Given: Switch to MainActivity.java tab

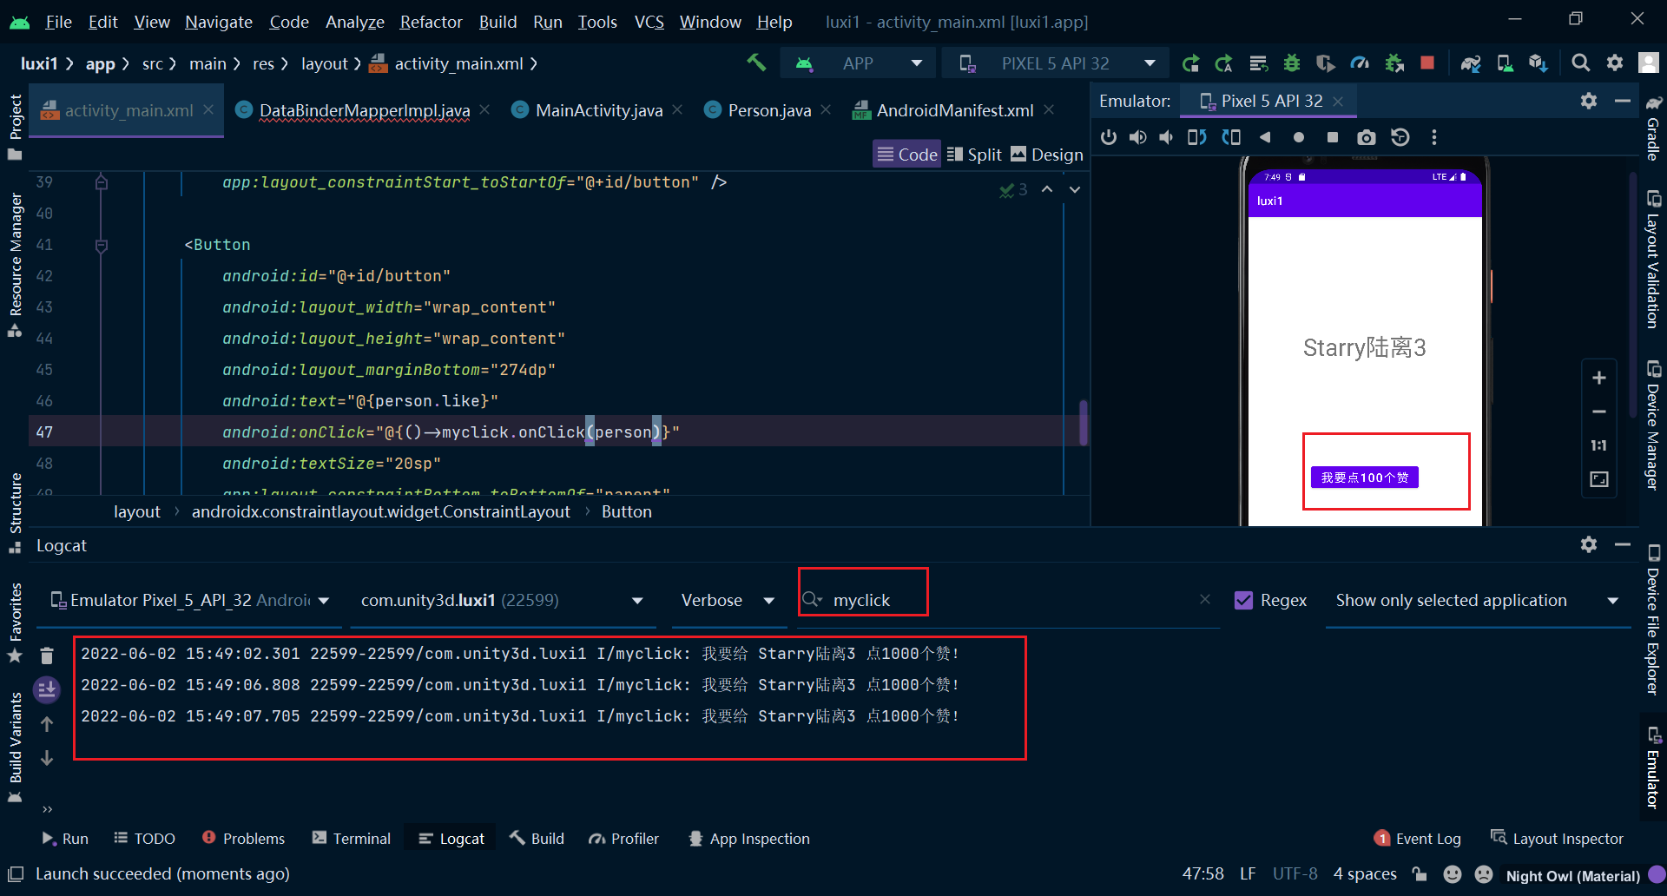Looking at the screenshot, I should click(x=598, y=110).
